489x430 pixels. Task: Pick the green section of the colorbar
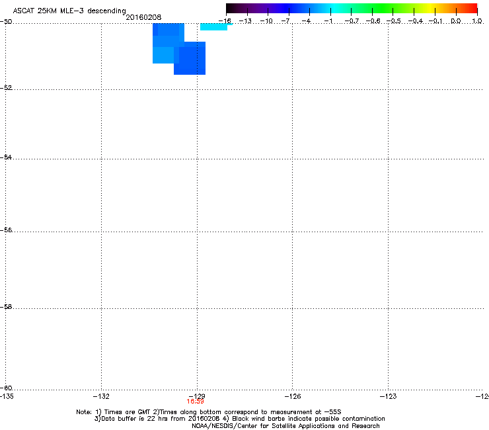(x=383, y=8)
